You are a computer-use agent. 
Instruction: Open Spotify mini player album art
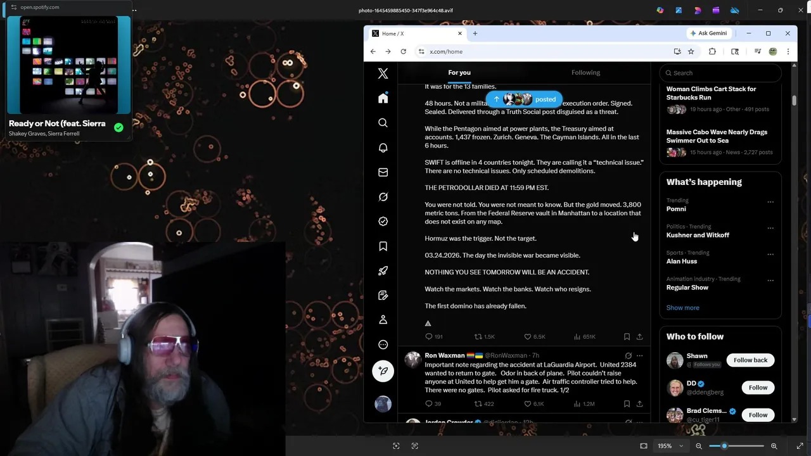pos(68,65)
